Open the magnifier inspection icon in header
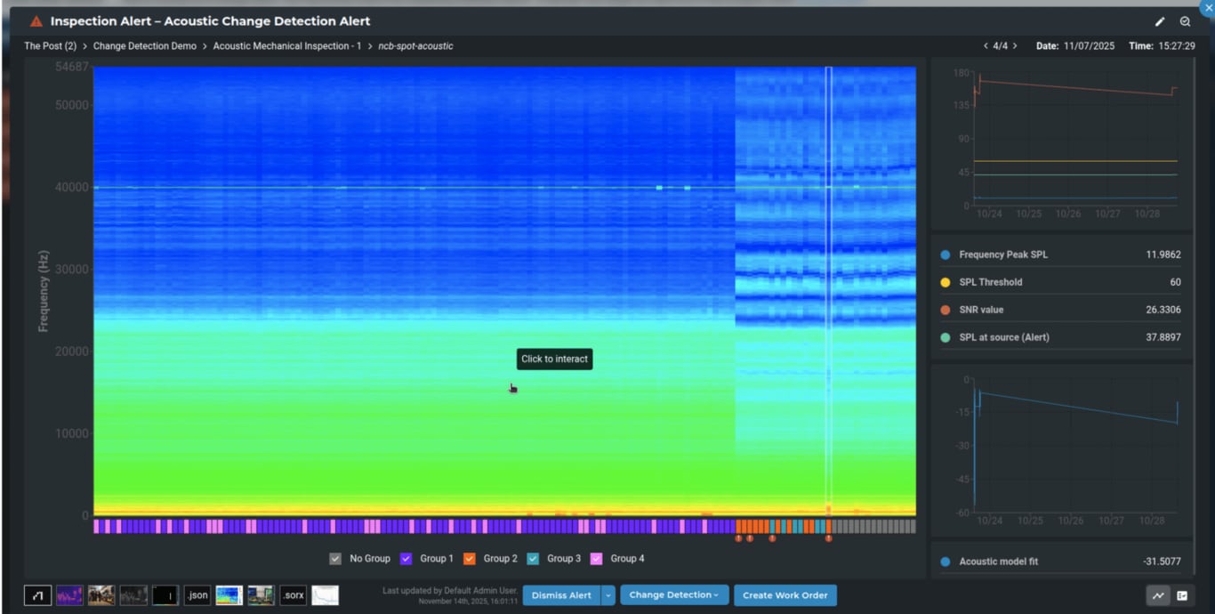The height and width of the screenshot is (614, 1215). (x=1186, y=21)
